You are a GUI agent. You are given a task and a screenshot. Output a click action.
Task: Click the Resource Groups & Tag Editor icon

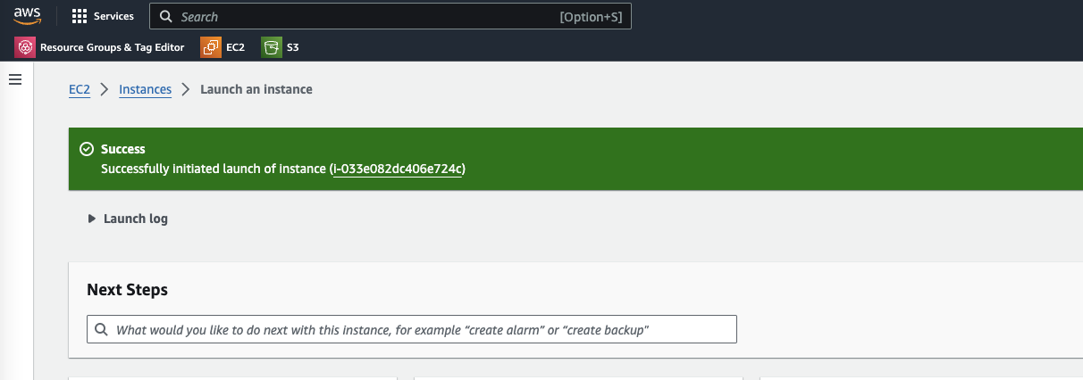pos(25,47)
